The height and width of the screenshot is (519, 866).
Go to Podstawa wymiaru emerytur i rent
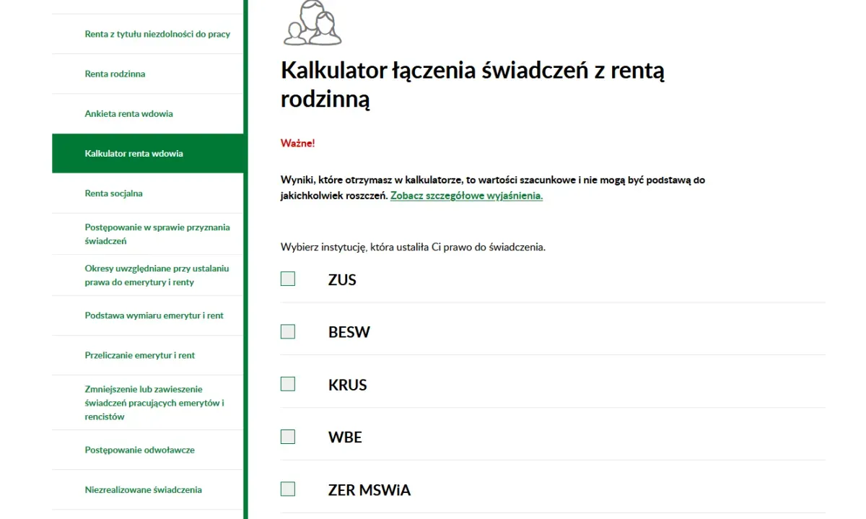click(154, 315)
